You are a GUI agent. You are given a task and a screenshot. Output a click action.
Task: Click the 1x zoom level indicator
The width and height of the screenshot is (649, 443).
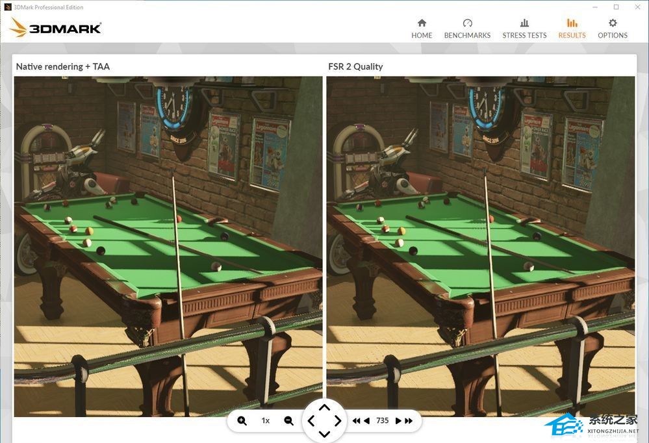pos(265,421)
